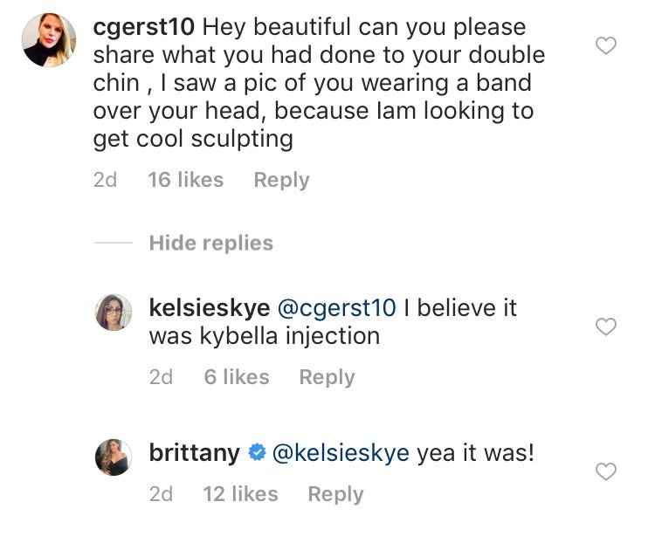Open the brittany username link
655x536 pixels.
[195, 453]
